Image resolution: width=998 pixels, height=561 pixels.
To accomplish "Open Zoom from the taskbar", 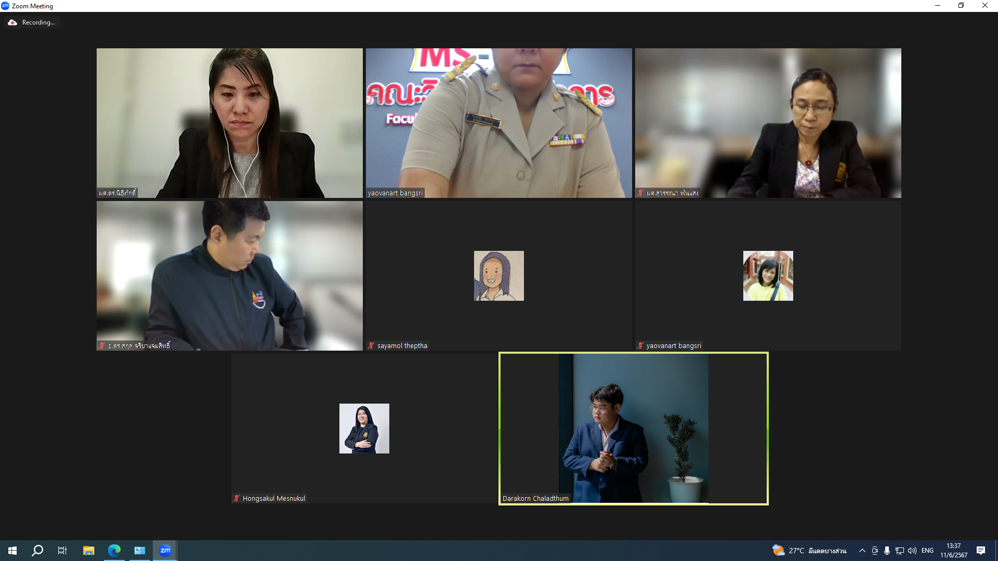I will (x=165, y=550).
